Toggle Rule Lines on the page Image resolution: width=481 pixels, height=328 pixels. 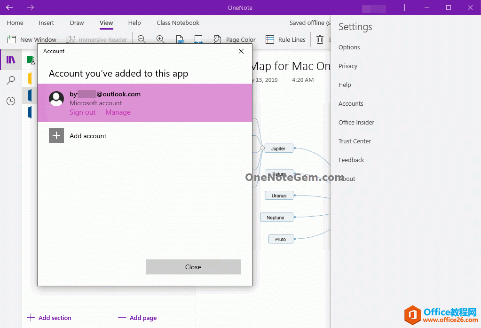[285, 39]
